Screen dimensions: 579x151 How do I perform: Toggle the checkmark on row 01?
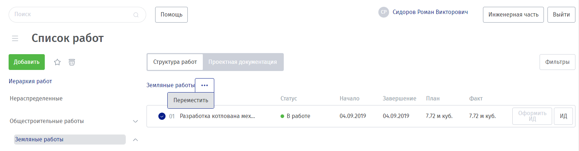(x=162, y=116)
